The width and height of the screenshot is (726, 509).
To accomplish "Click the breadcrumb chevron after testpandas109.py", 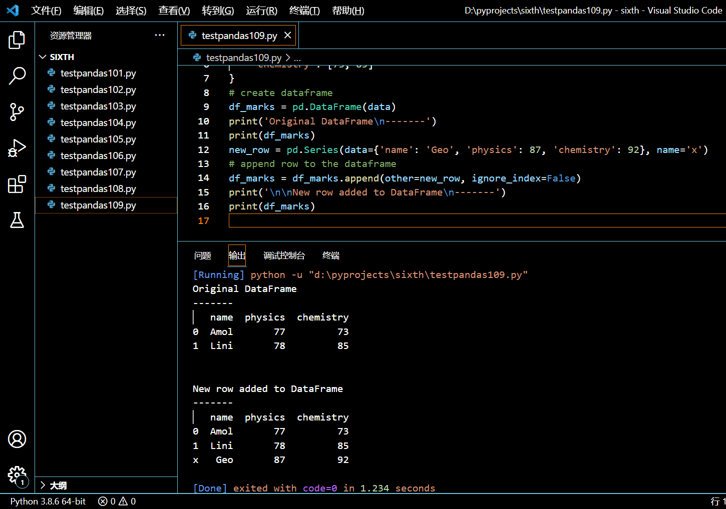I will point(288,57).
